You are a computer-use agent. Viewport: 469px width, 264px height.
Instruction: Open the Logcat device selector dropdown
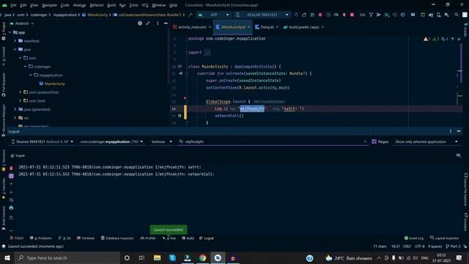pyautogui.click(x=43, y=142)
